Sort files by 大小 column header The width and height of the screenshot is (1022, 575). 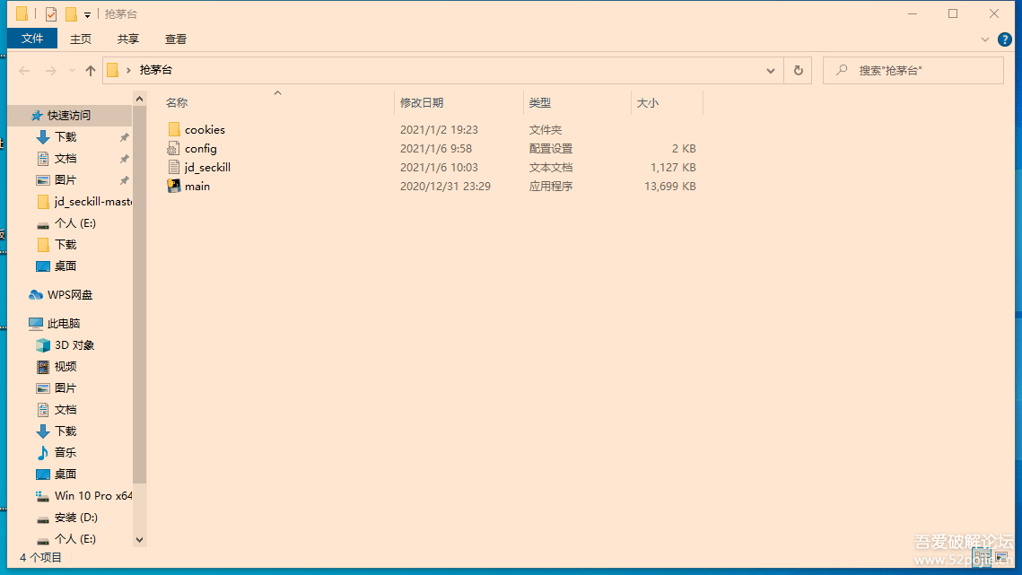(x=648, y=103)
